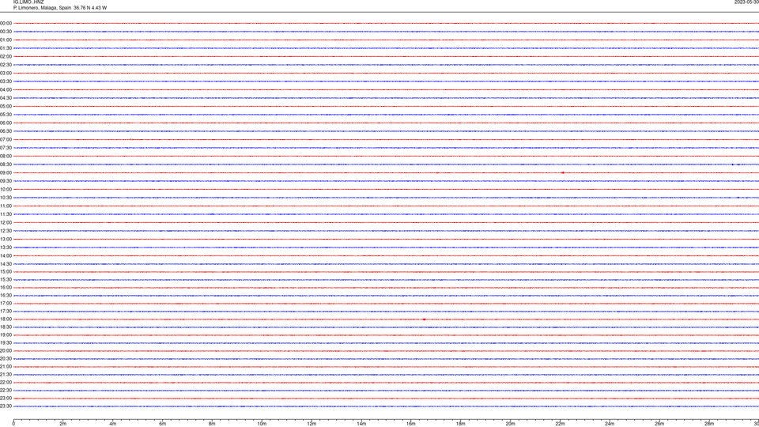Click the '13:30' time row label

coord(6,248)
